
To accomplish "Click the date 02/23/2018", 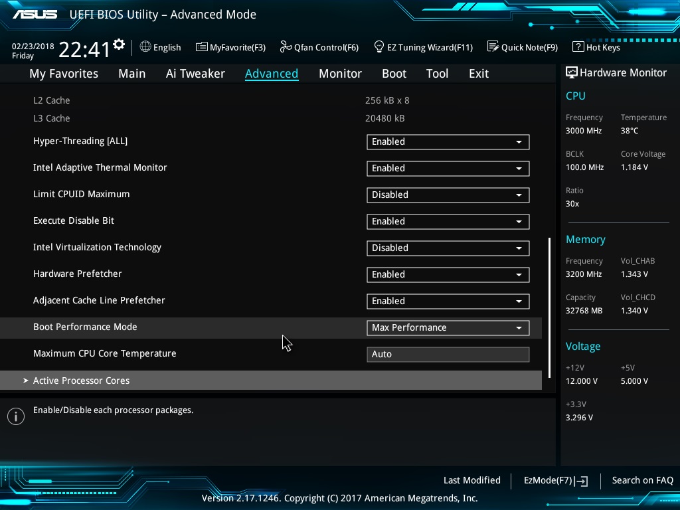I will [x=33, y=46].
